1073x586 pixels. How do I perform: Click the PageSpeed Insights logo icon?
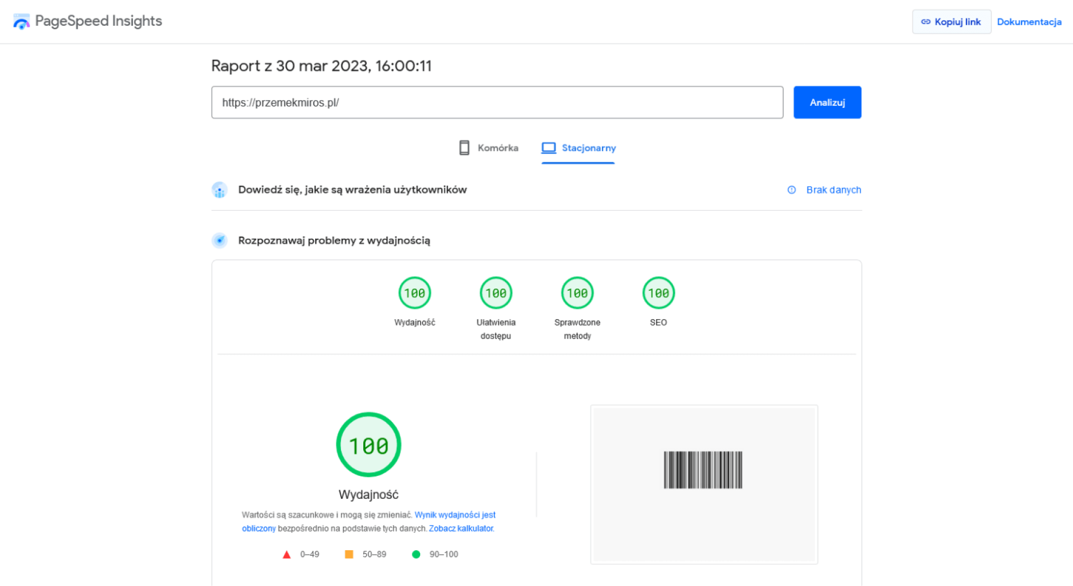21,21
